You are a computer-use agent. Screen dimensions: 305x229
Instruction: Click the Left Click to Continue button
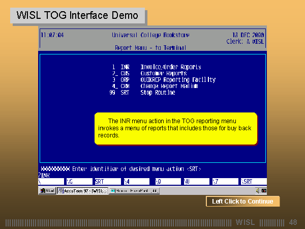pyautogui.click(x=242, y=202)
